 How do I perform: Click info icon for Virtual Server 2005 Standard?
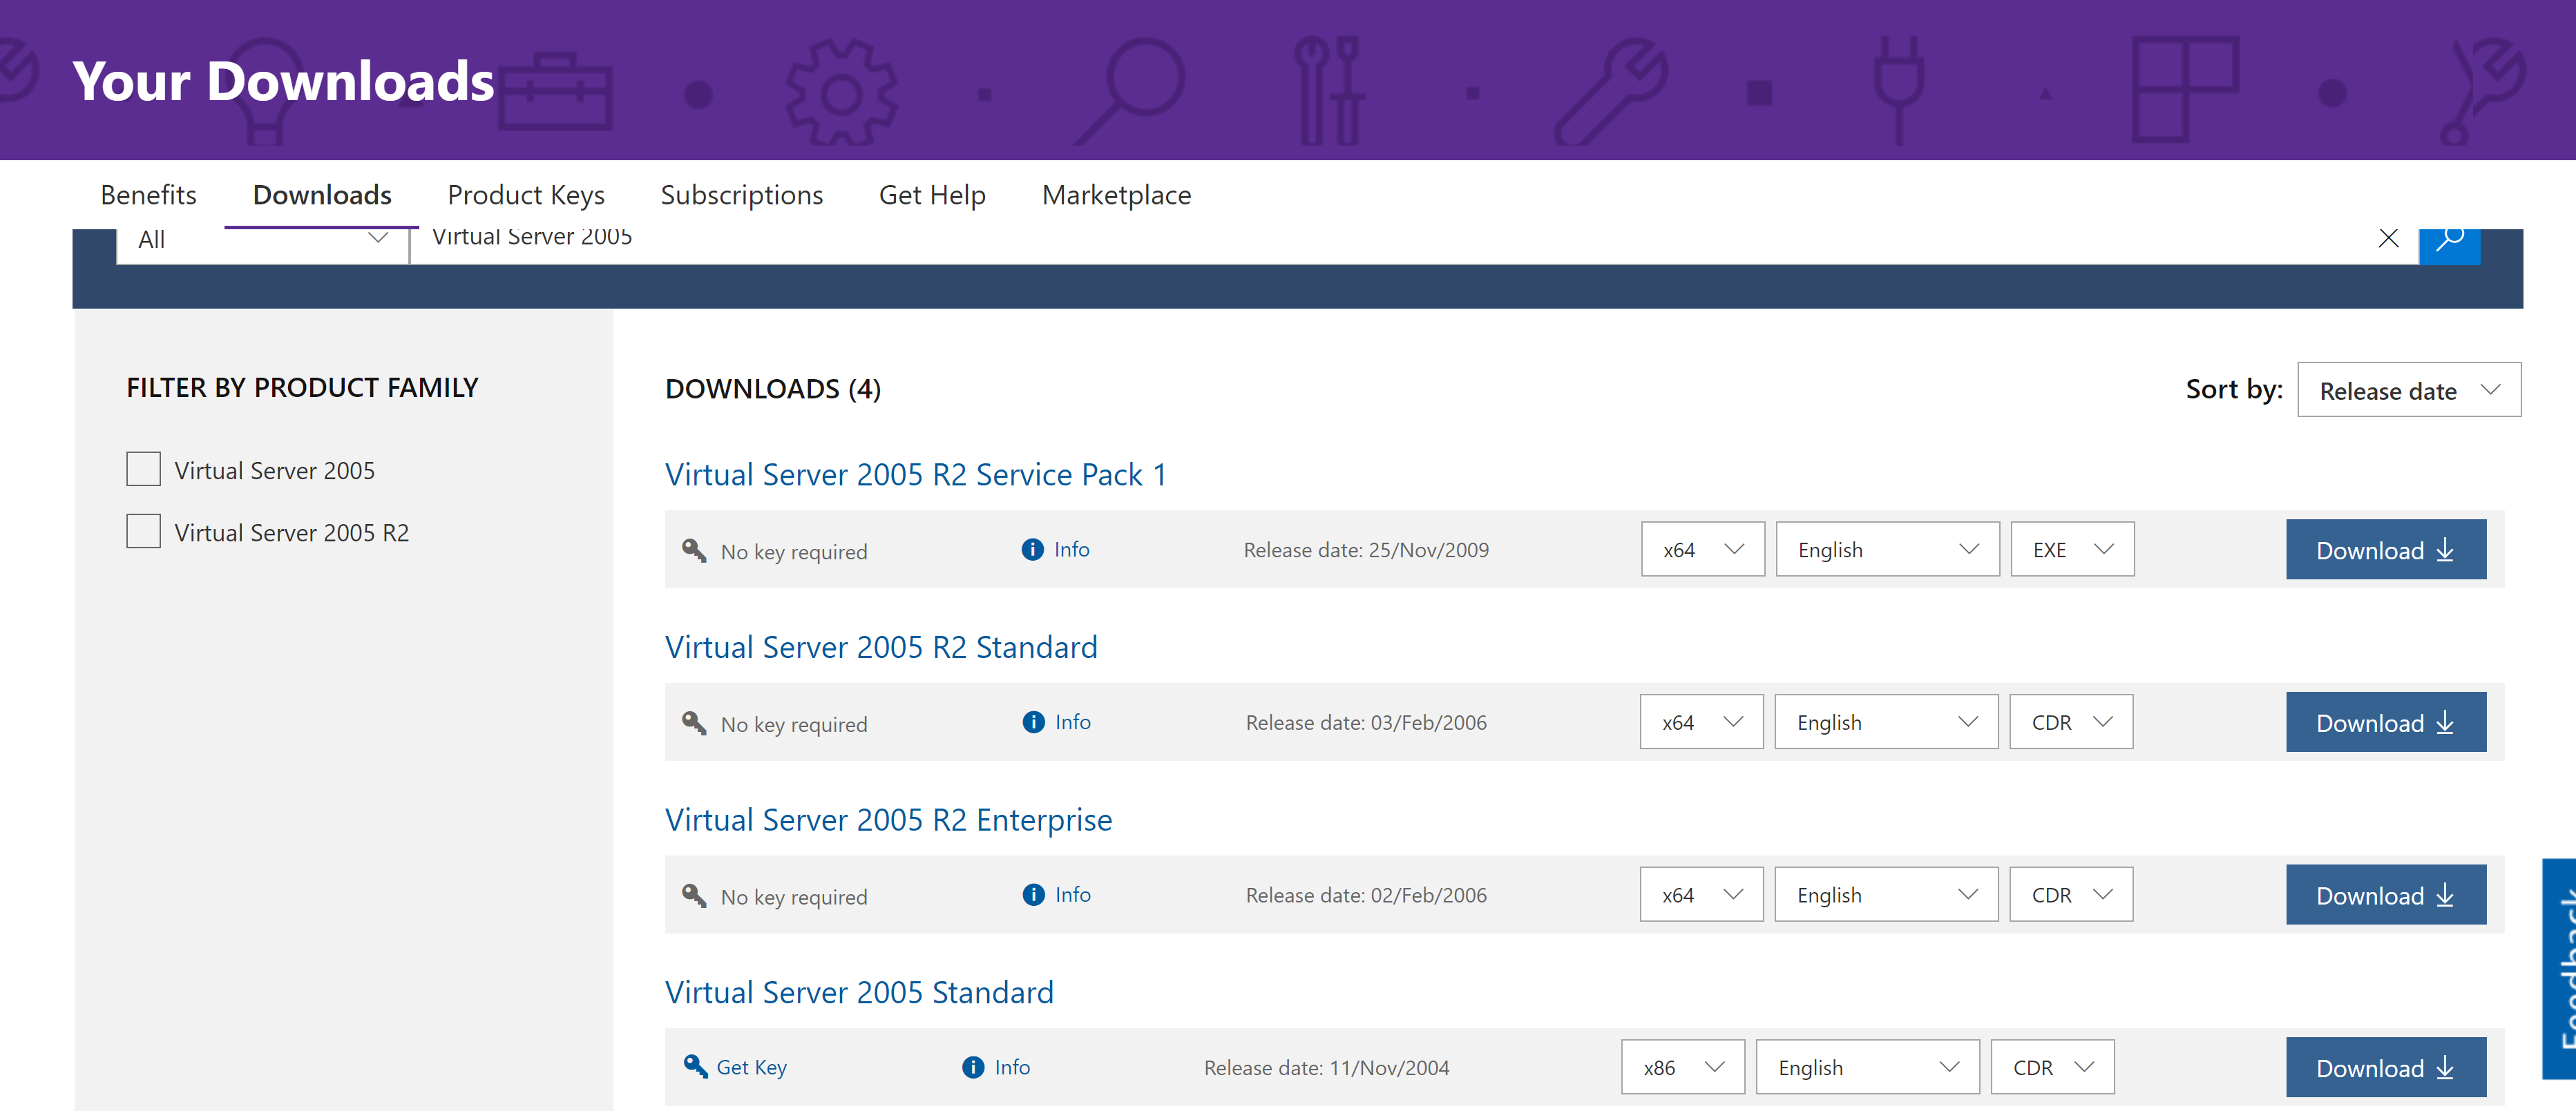coord(972,1067)
